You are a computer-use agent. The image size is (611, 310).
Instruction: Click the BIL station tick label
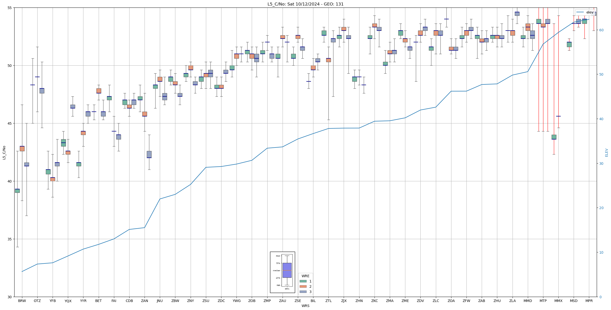pos(313,301)
